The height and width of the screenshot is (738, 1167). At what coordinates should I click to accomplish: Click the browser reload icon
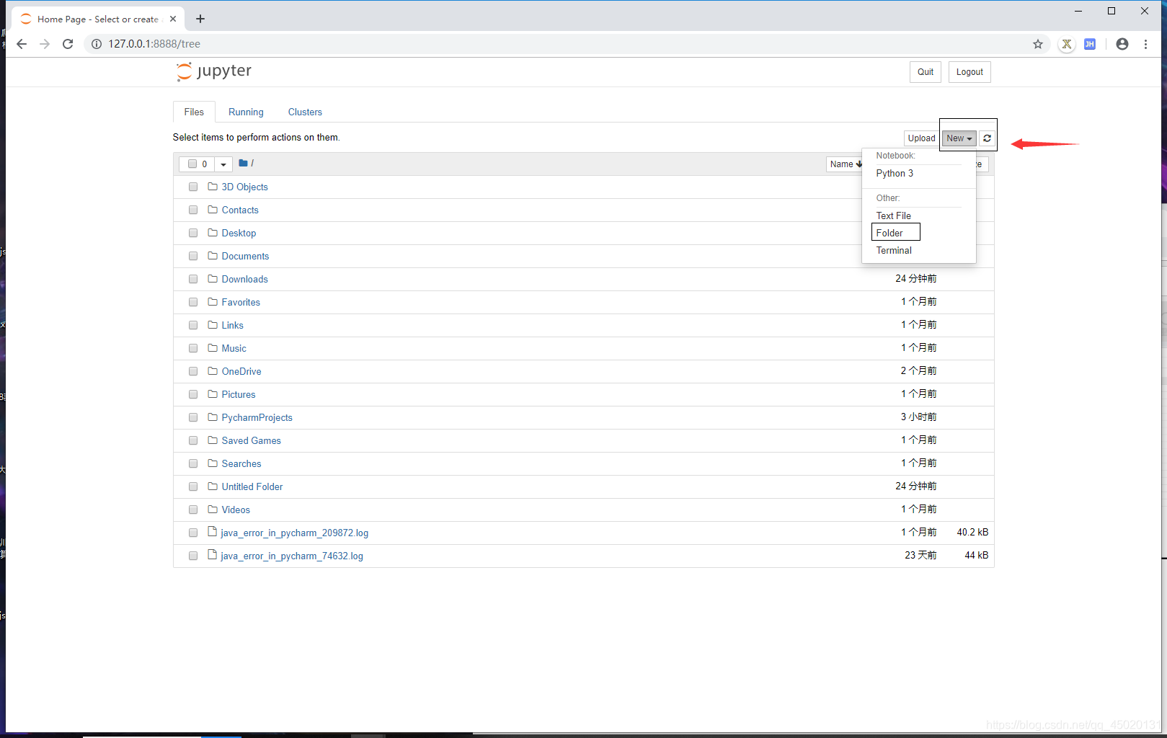(68, 44)
